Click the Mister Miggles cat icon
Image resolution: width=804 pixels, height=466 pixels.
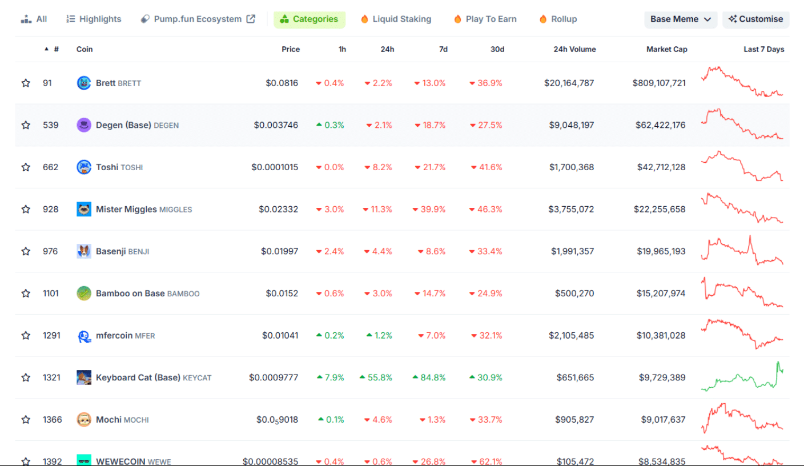tap(84, 209)
